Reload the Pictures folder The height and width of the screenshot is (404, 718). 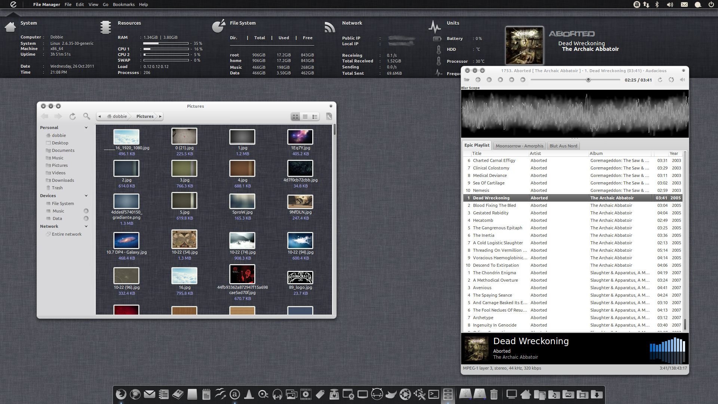pos(73,116)
